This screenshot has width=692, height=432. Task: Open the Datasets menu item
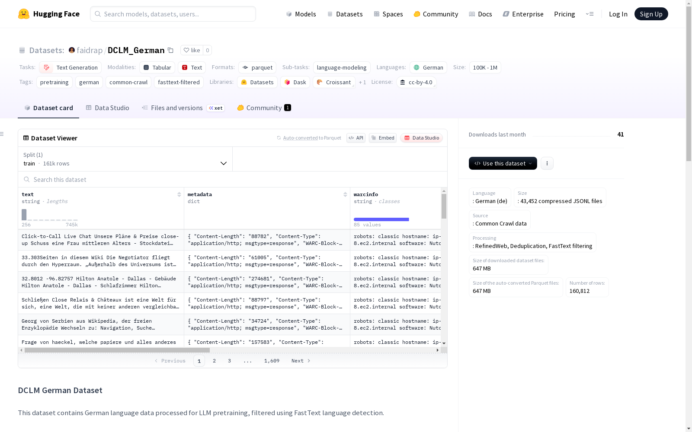point(345,14)
